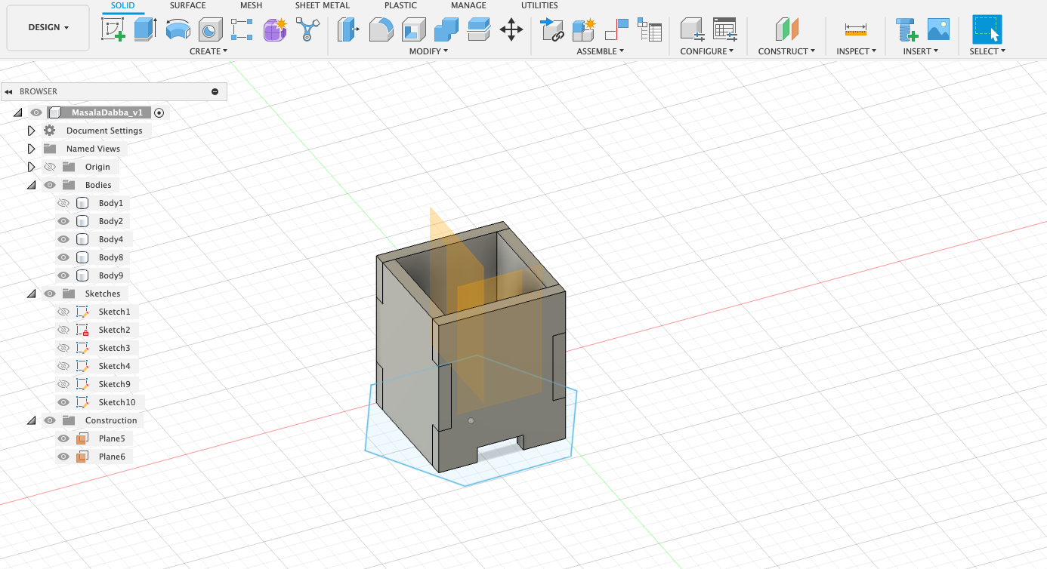1047x569 pixels.
Task: Open the UTILITIES tab
Action: (539, 5)
